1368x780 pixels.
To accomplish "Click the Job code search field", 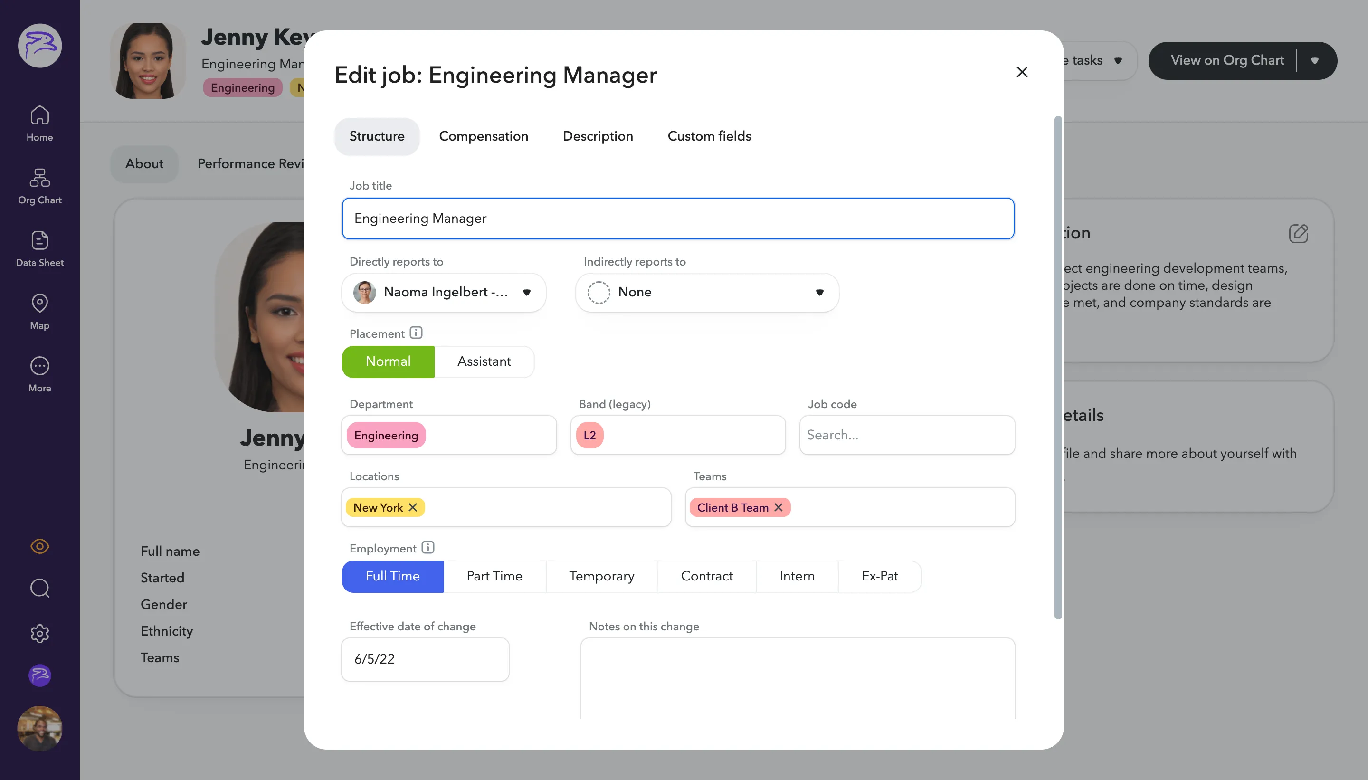I will [907, 435].
